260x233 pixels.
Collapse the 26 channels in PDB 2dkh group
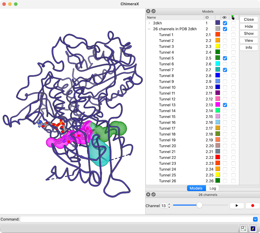tap(149, 29)
